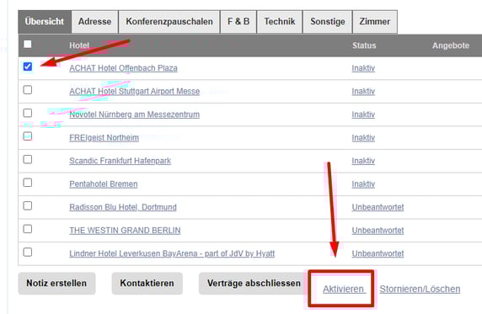
Task: Click Unbeantwortet status of Lindner Hotel Leverkusen
Action: [378, 253]
